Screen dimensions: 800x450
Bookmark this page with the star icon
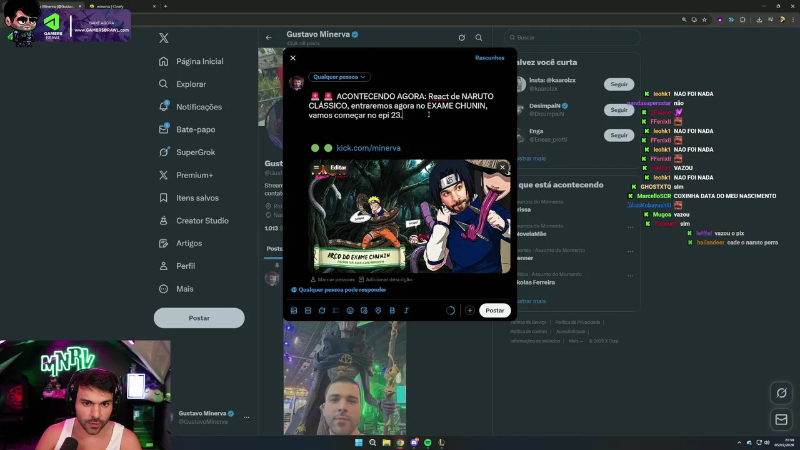point(704,20)
